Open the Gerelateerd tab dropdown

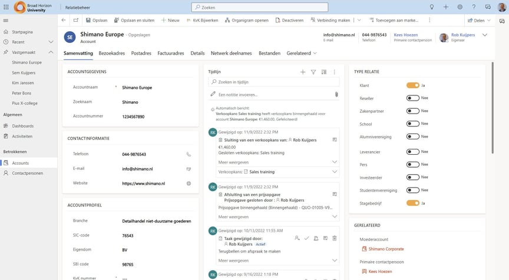coord(302,53)
